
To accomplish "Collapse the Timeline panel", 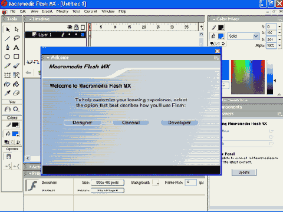I will click(30, 19).
